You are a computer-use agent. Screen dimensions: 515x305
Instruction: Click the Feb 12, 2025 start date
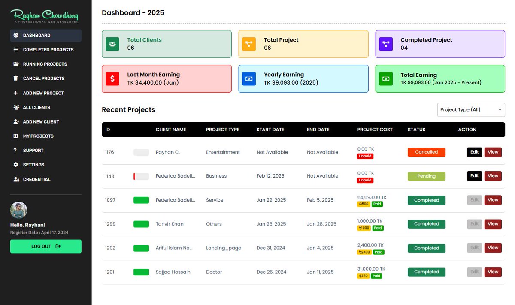270,176
